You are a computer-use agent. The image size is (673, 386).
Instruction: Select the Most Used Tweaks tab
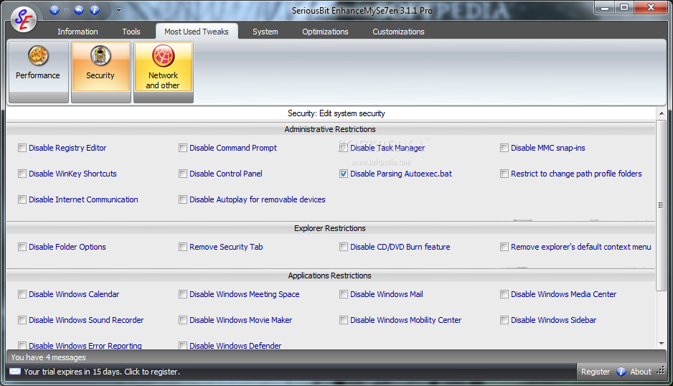tap(197, 32)
